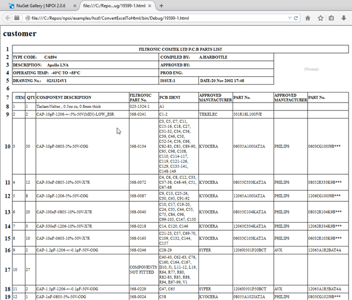Click the 'TEKELEC' manufacturer cell
Viewport: 352px width, 300px height.
(x=216, y=114)
